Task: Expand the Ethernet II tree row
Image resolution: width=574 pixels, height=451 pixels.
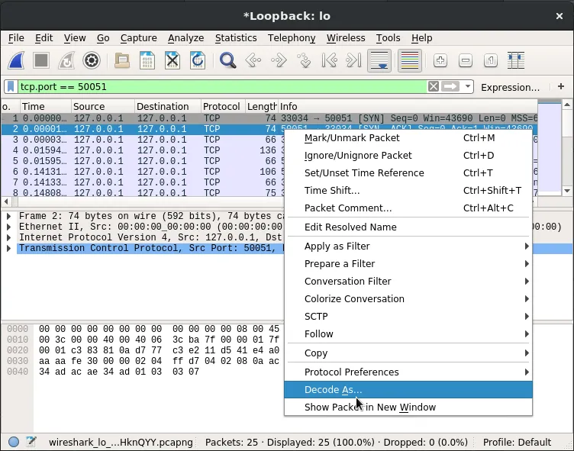Action: click(9, 227)
